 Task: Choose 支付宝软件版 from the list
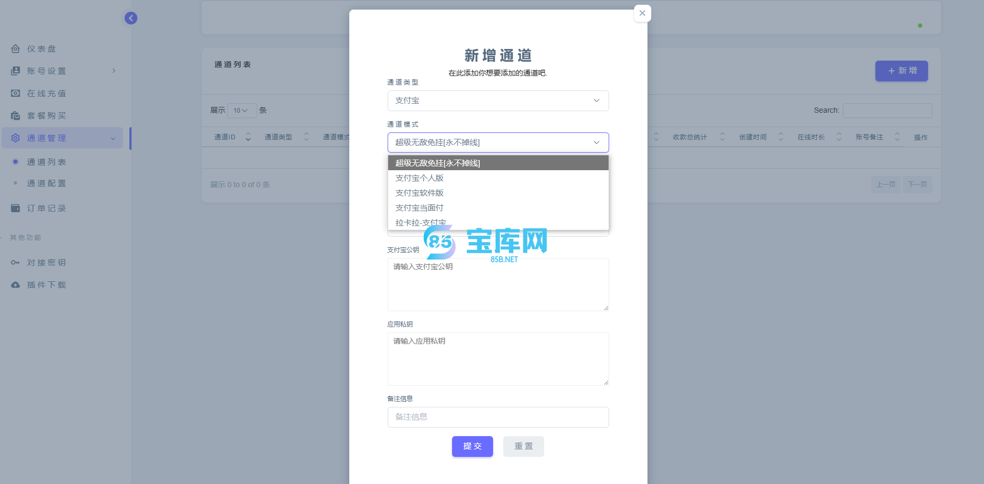(x=420, y=193)
